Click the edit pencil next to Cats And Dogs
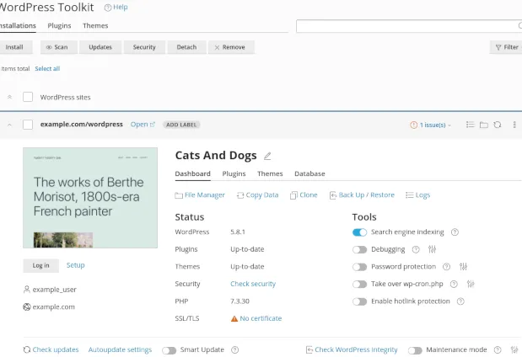 click(267, 156)
